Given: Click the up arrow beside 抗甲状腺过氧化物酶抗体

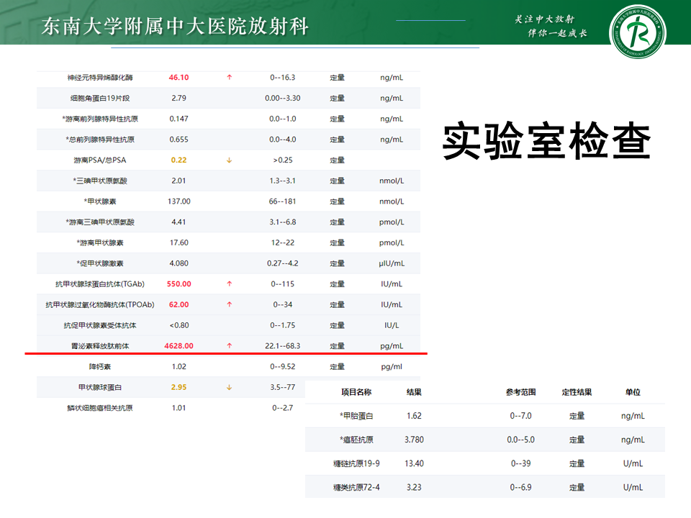Looking at the screenshot, I should pos(228,304).
